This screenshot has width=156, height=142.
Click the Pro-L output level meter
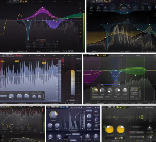[73, 82]
